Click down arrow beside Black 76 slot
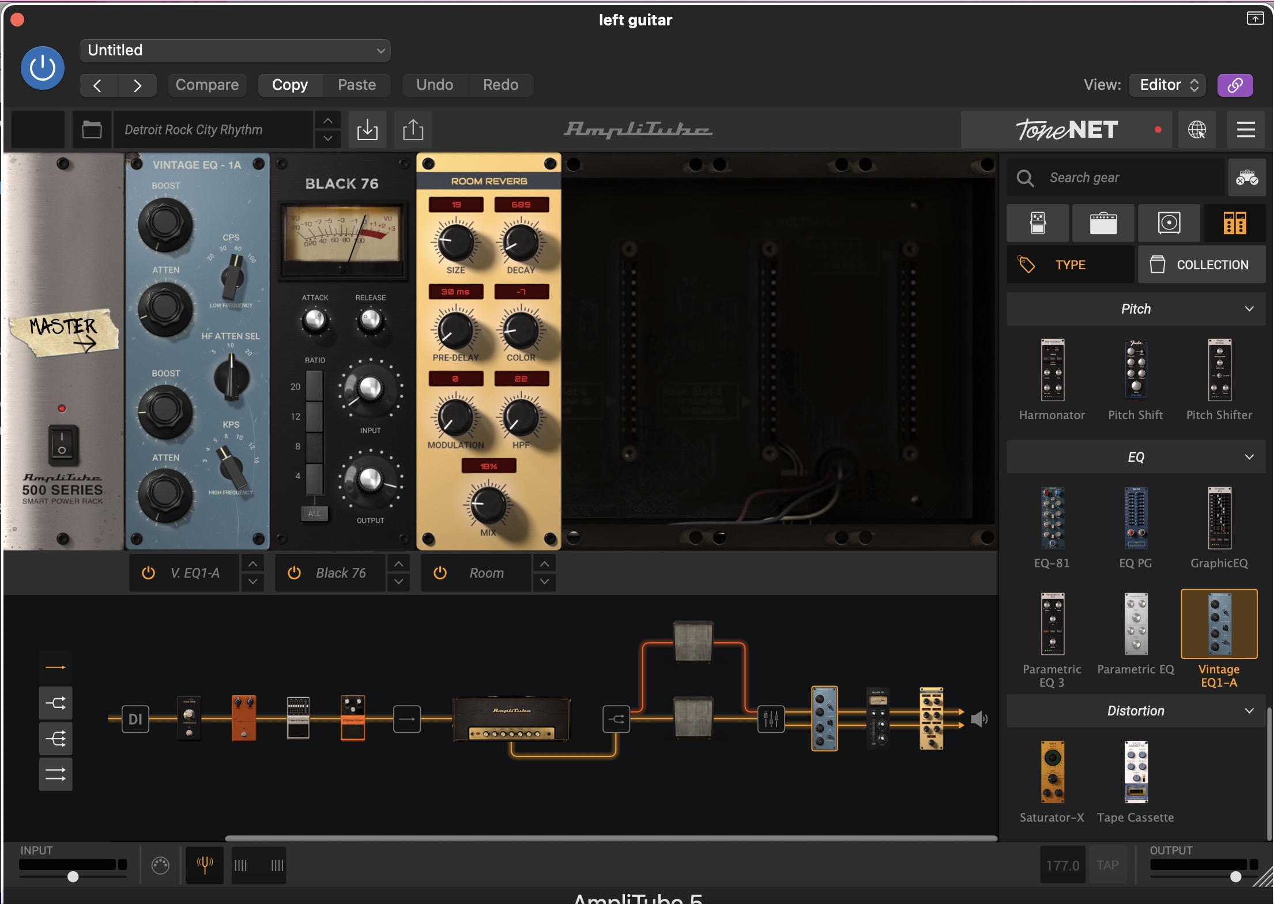Image resolution: width=1274 pixels, height=904 pixels. click(x=398, y=582)
